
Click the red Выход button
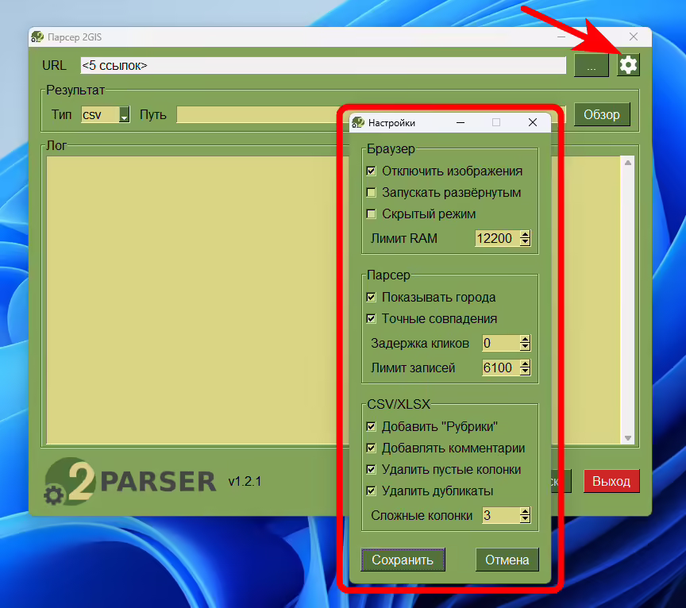click(611, 481)
